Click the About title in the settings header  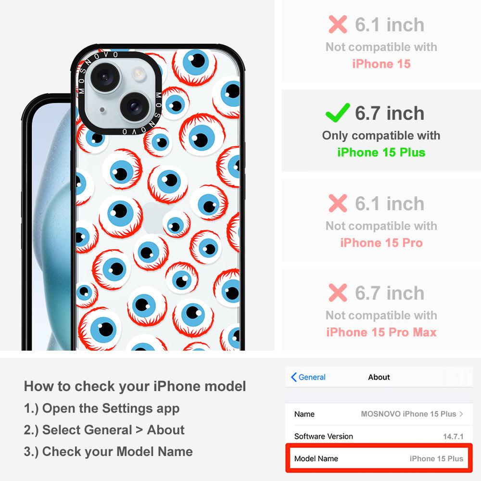click(x=379, y=377)
